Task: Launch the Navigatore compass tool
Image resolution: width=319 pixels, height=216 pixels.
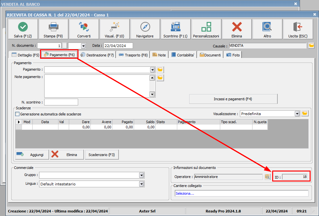Action: [x=145, y=29]
